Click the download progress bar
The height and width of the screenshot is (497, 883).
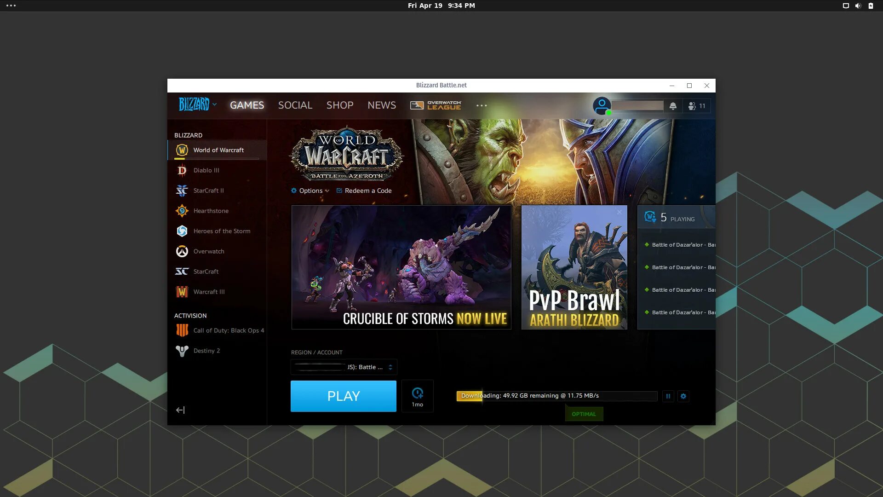(x=557, y=396)
